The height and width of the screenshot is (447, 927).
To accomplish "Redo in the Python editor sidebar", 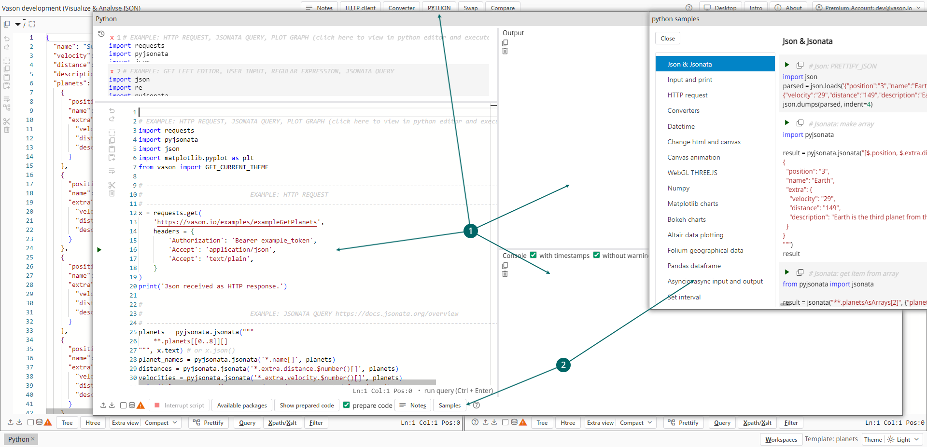I will [112, 119].
